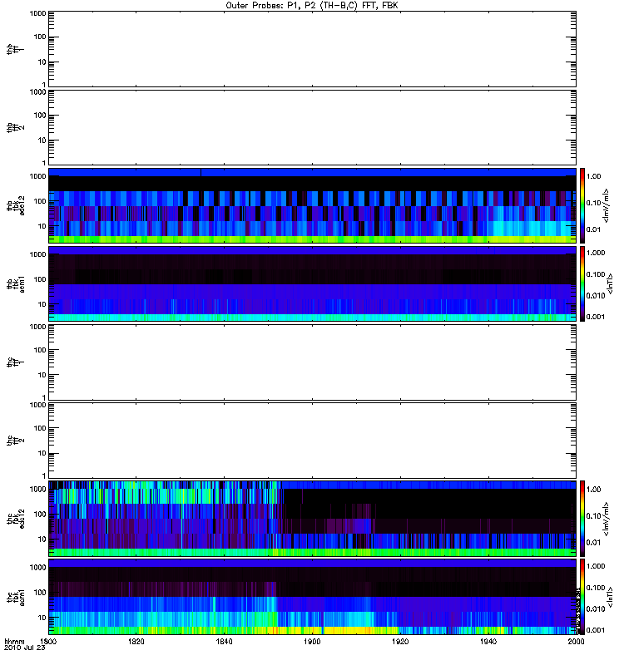
Task: Click the "2000" time axis label
Action: 576,641
